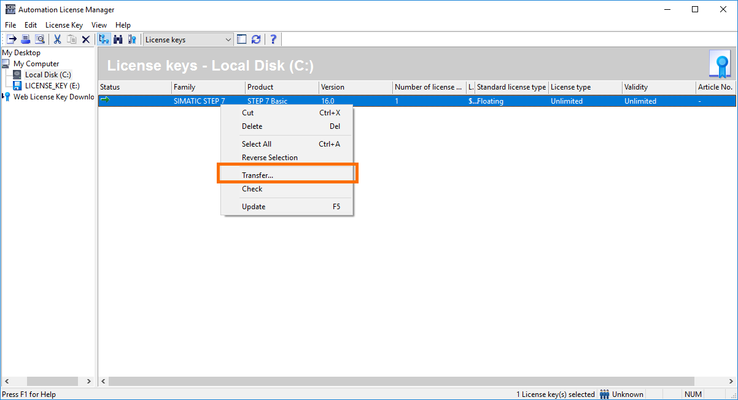Viewport: 738px width, 400px height.
Task: Click the Unknown users status bar entry
Action: [622, 394]
